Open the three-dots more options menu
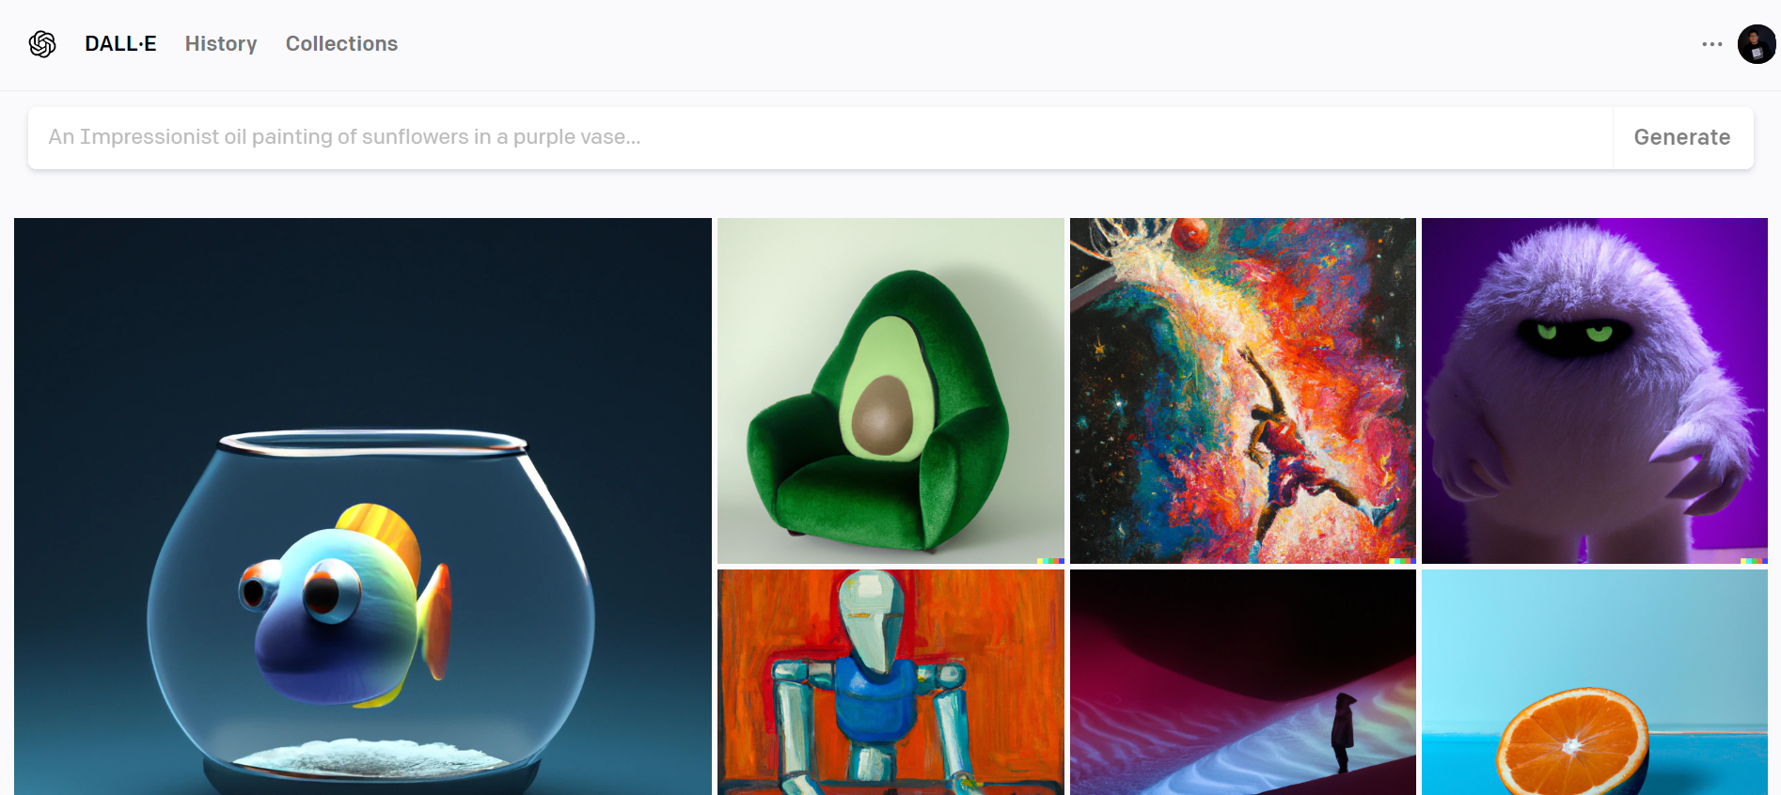1781x795 pixels. click(1711, 44)
